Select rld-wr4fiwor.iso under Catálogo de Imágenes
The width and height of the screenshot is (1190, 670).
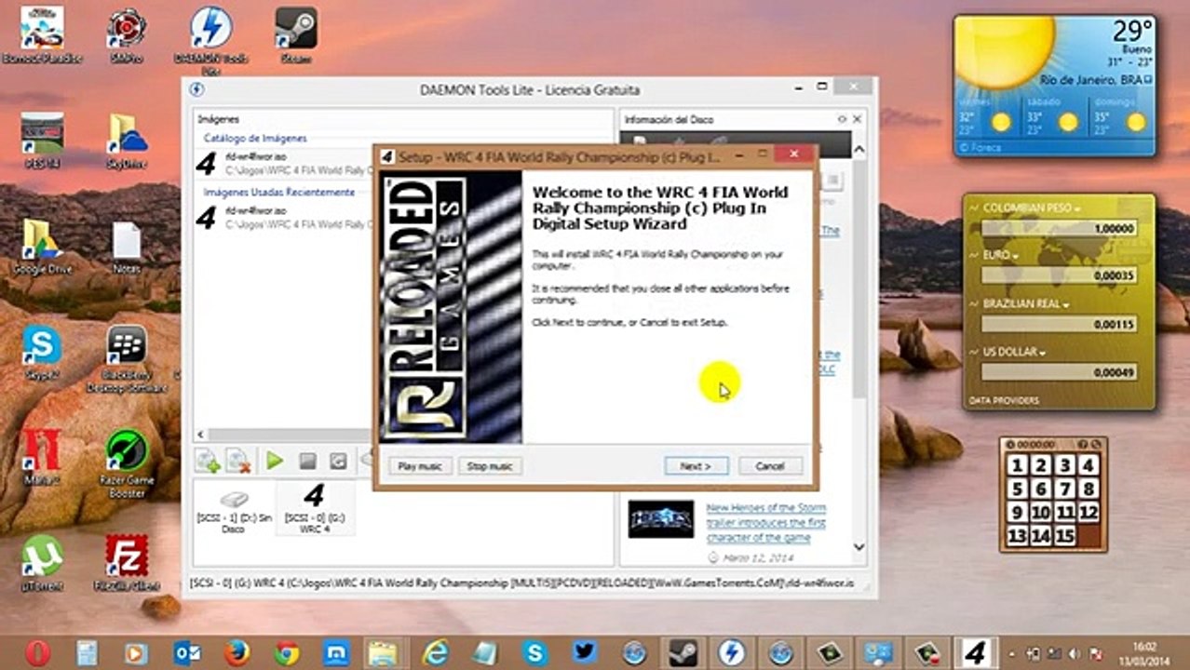click(284, 164)
